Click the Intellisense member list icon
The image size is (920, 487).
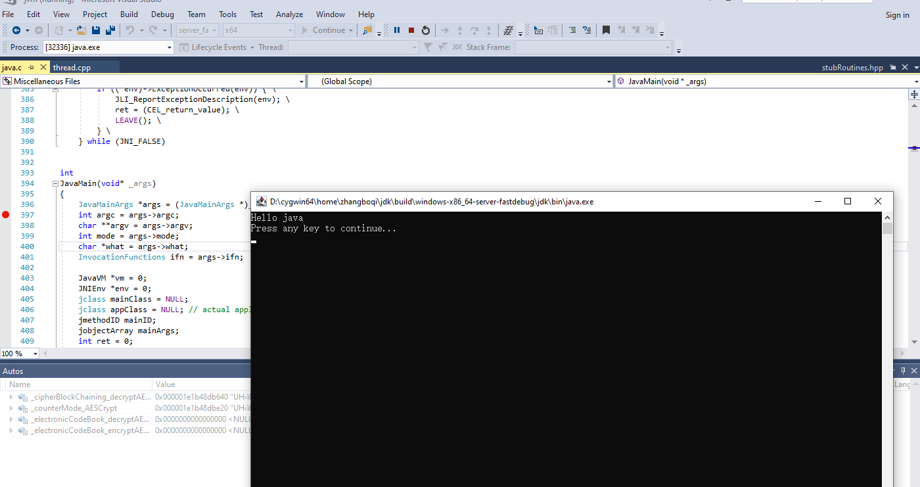[x=538, y=30]
